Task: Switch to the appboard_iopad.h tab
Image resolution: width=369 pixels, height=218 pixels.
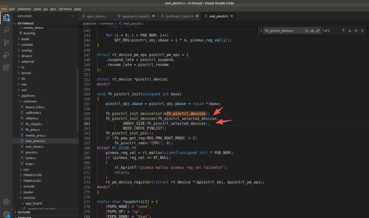Action: pyautogui.click(x=136, y=16)
